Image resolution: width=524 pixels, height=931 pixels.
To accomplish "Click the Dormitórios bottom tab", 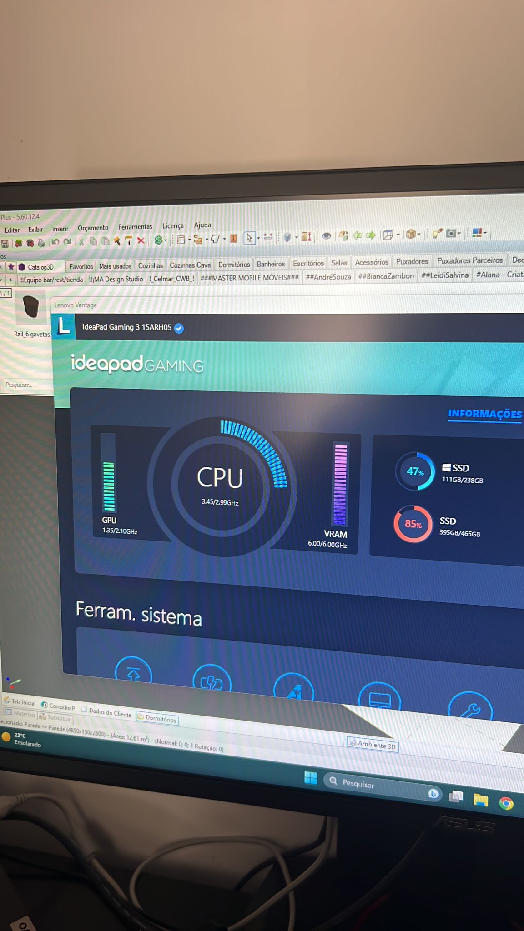I will coord(157,718).
